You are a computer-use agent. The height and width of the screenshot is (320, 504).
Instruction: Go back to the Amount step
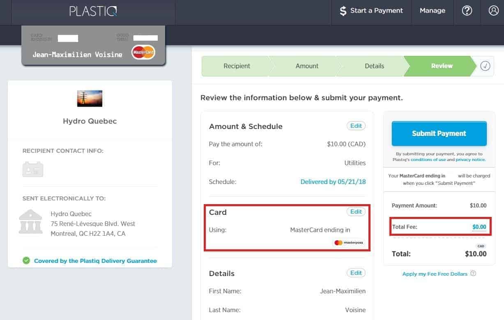click(x=307, y=66)
